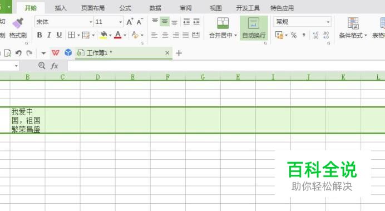385x211 pixels.
Task: Redo the last action
Action: (x=29, y=53)
